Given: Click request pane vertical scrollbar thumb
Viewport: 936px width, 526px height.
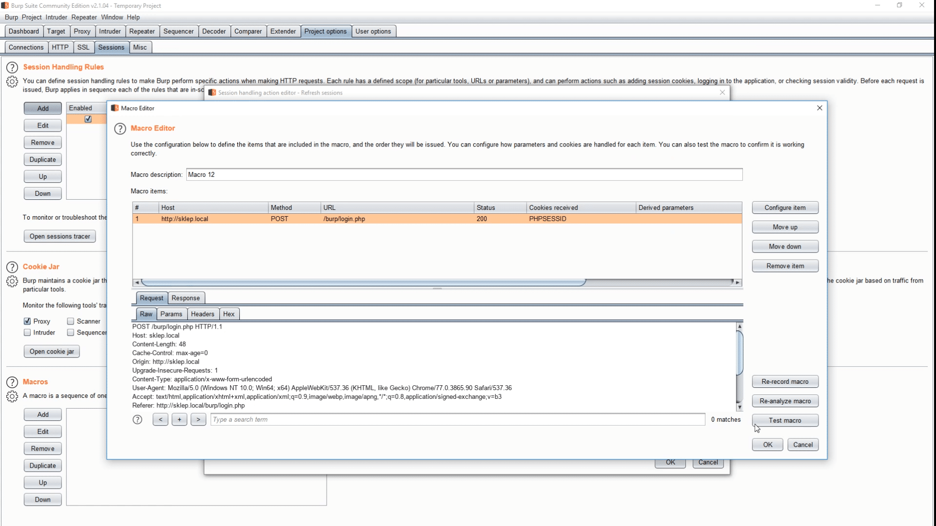Looking at the screenshot, I should pyautogui.click(x=740, y=353).
